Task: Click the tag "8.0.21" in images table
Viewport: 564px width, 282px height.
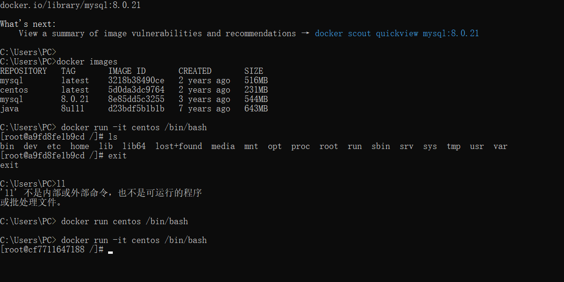Action: point(75,99)
